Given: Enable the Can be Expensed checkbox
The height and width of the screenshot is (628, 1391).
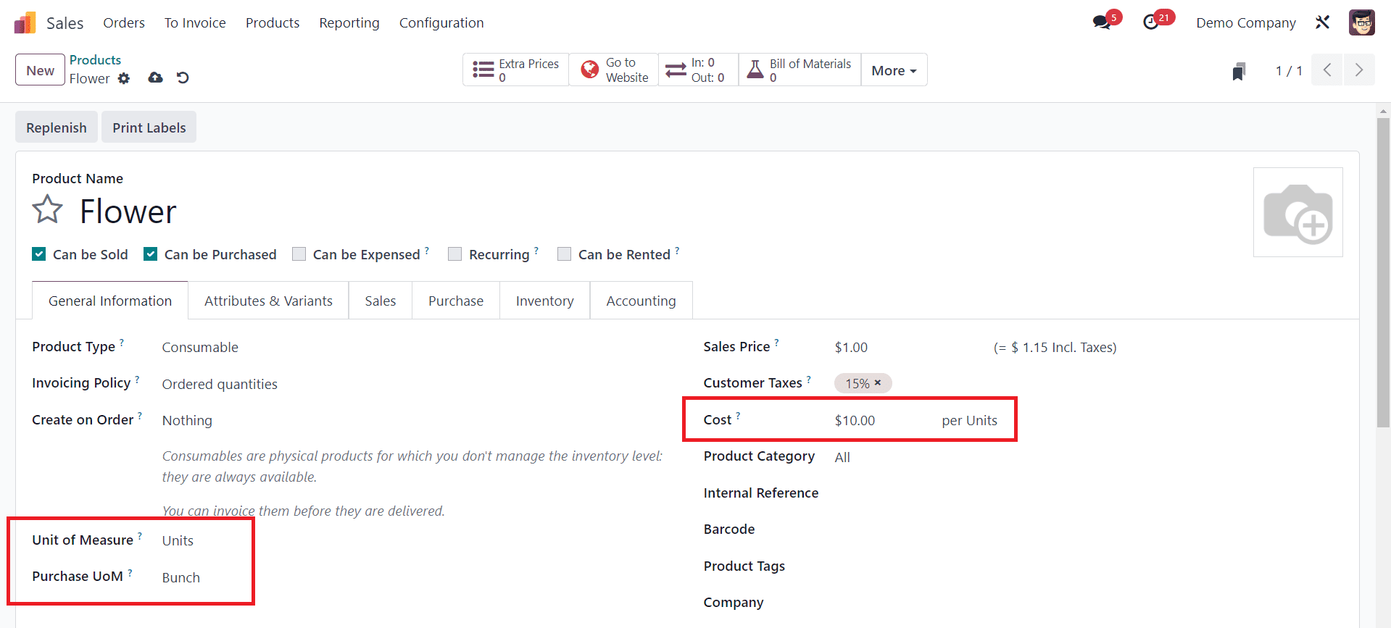Looking at the screenshot, I should pyautogui.click(x=299, y=254).
